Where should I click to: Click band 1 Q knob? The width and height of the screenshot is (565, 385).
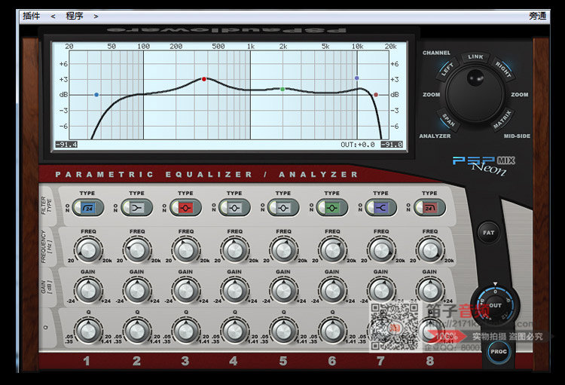coord(88,331)
